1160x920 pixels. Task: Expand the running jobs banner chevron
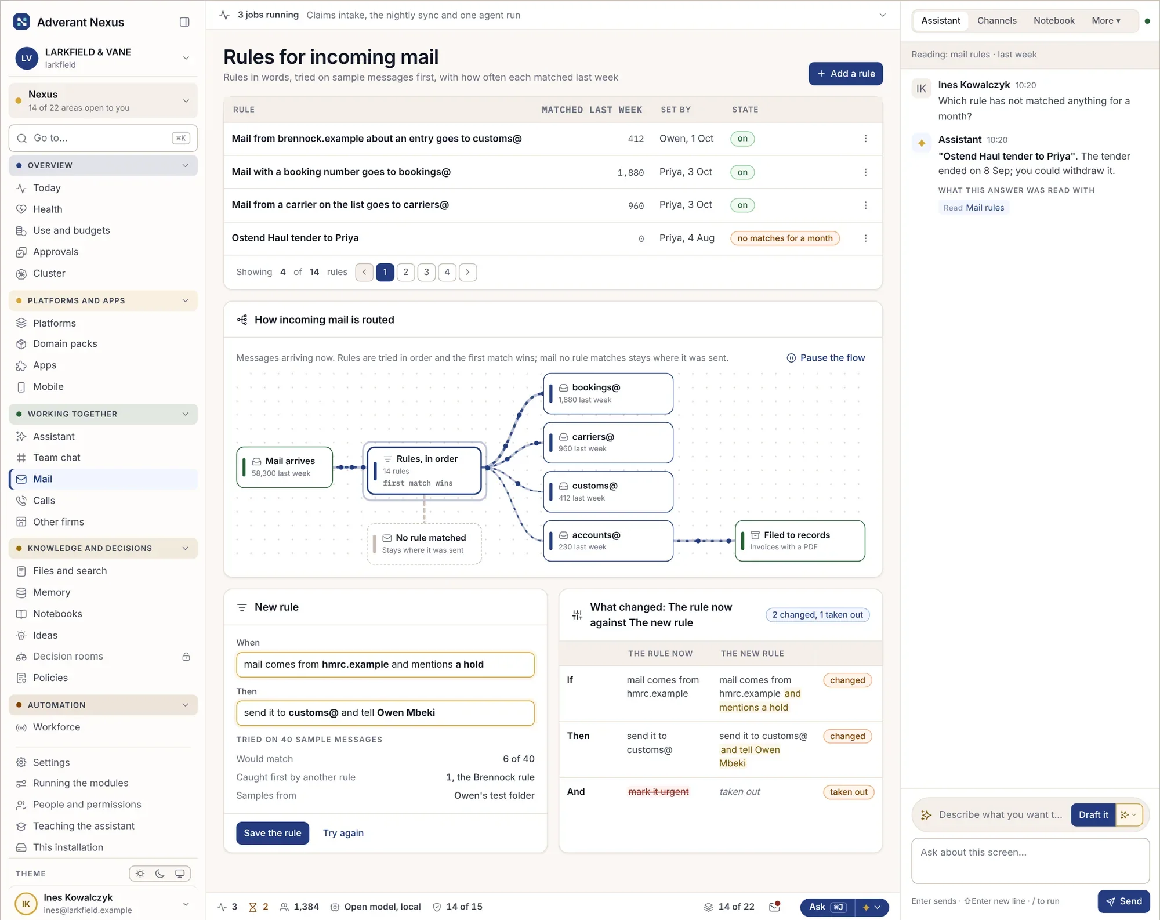pyautogui.click(x=882, y=15)
